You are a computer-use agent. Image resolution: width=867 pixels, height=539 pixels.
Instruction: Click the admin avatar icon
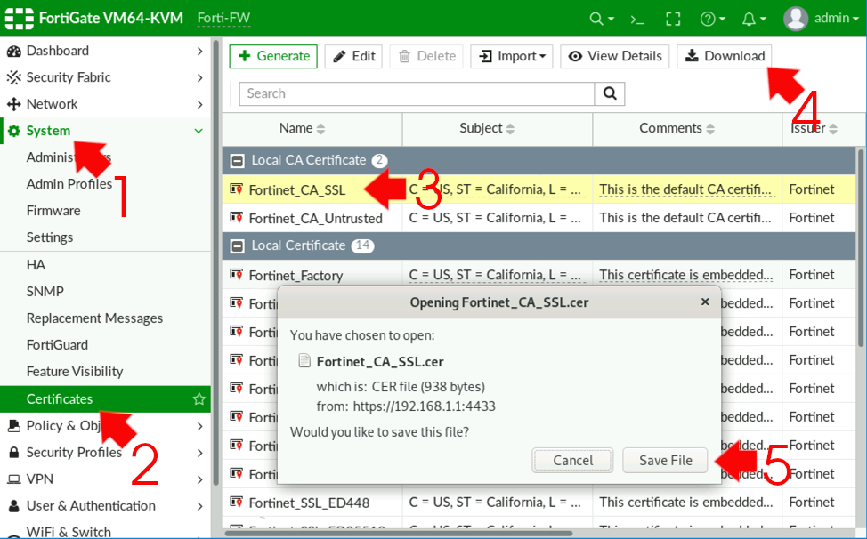pos(796,19)
